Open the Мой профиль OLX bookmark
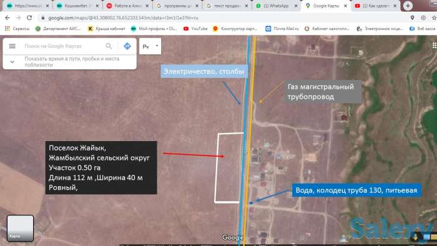 (x=154, y=29)
